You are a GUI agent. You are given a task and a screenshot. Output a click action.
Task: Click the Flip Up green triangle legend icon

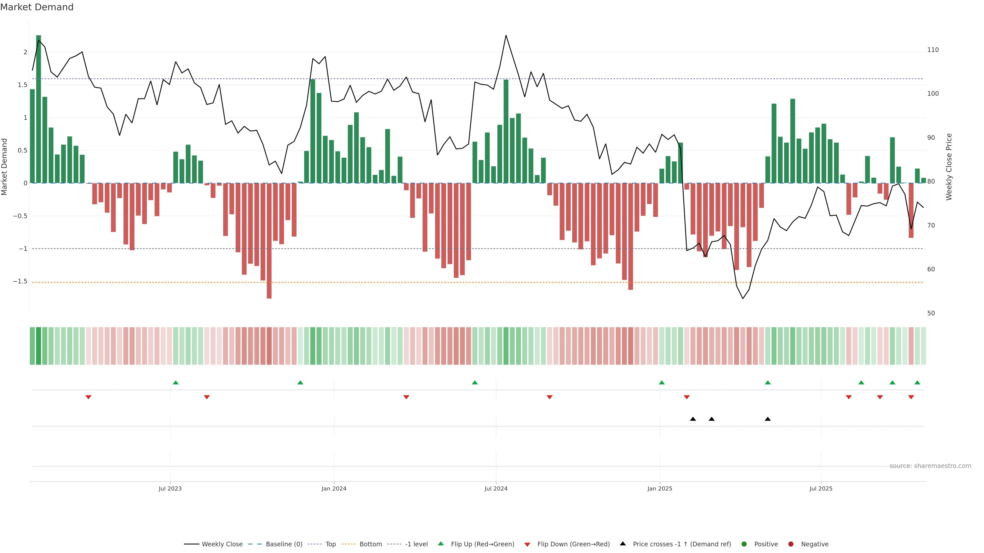(441, 544)
